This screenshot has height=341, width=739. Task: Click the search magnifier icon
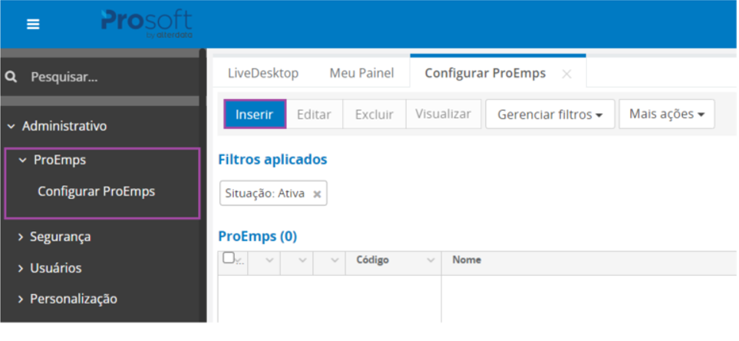click(11, 77)
